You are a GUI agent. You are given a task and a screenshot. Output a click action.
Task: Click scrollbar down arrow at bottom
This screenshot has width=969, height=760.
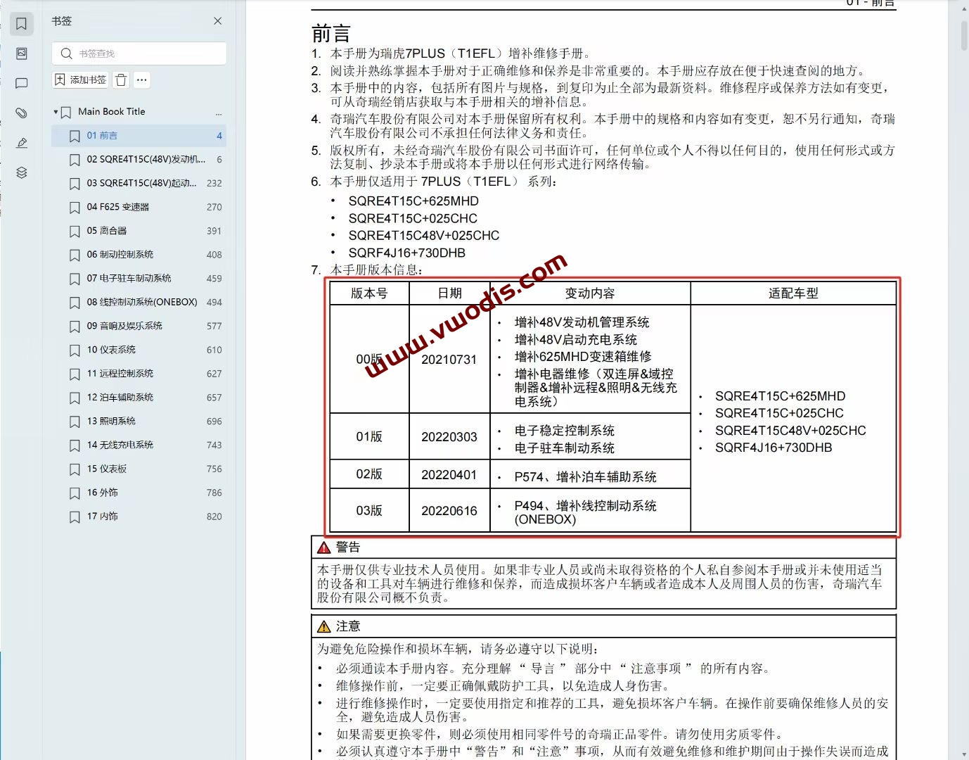click(963, 754)
